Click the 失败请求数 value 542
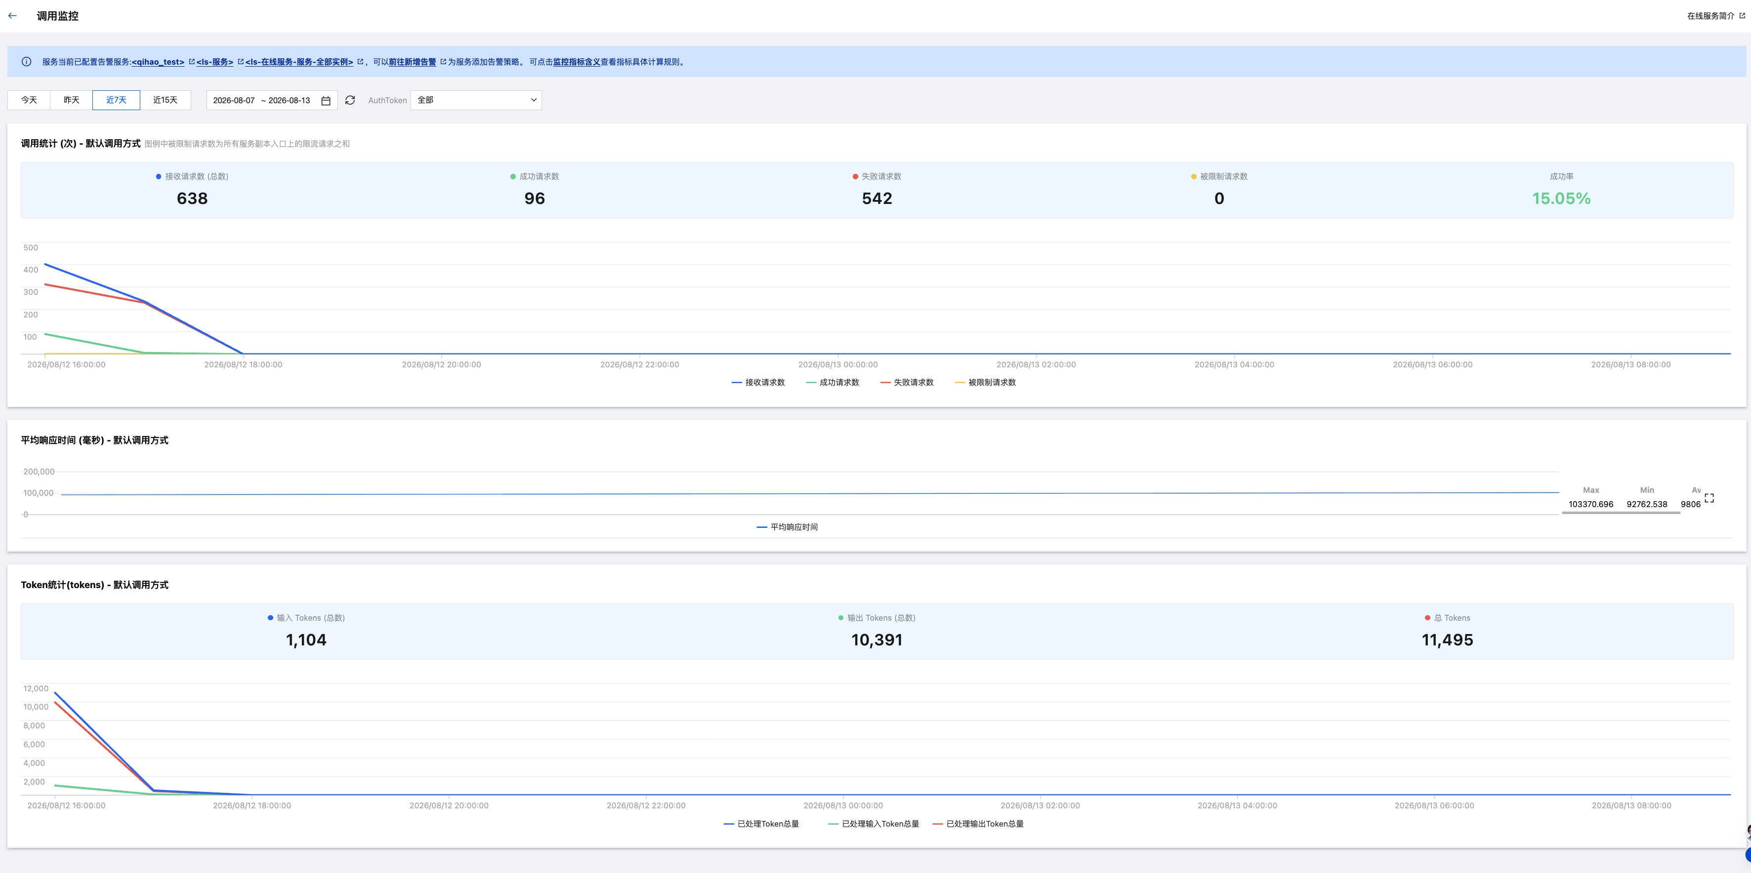 click(x=877, y=198)
